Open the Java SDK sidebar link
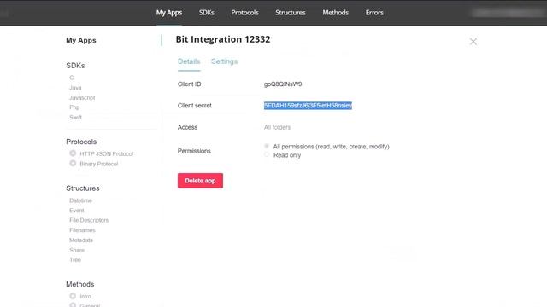Viewport: 547px width, 307px height. coord(75,88)
